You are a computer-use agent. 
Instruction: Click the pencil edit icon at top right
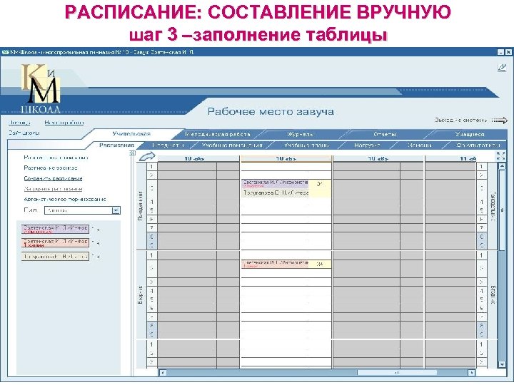pos(502,68)
